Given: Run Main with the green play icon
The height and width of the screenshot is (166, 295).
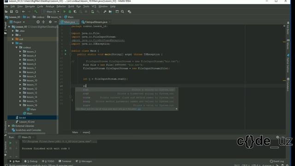Looking at the screenshot, I should point(65,12).
